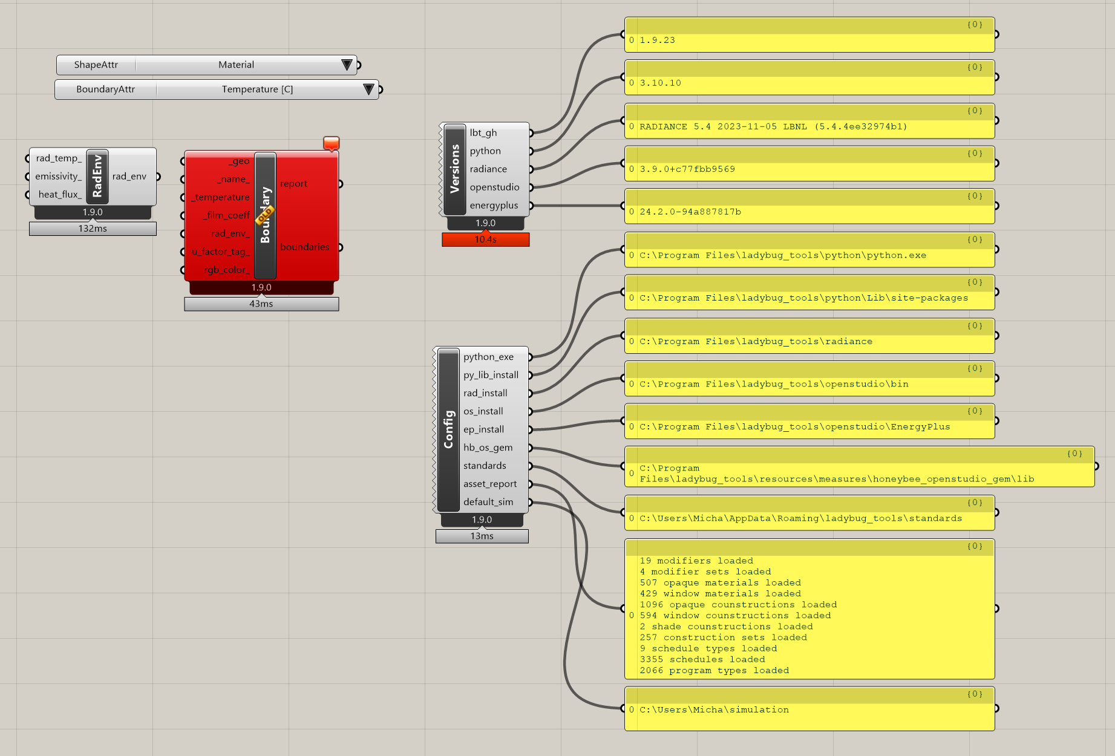Click the panel listing loaded modifiers and materials
Screen dimensions: 1115x756
(x=809, y=610)
